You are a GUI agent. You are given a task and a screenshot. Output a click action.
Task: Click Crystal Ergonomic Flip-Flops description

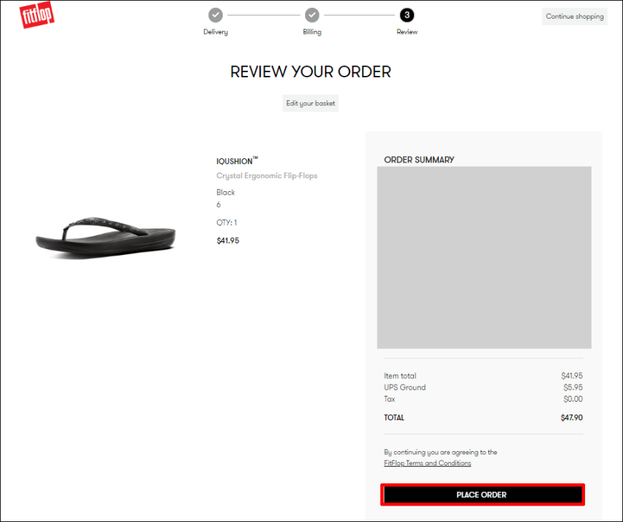266,175
